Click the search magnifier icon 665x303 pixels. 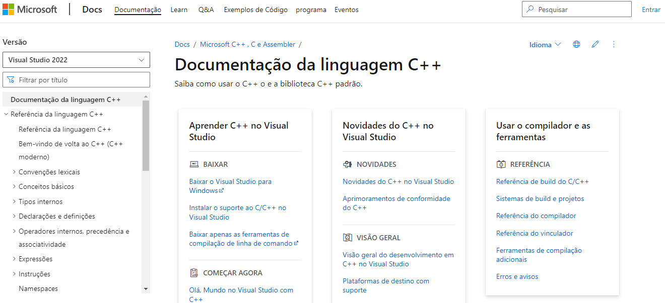tap(531, 9)
